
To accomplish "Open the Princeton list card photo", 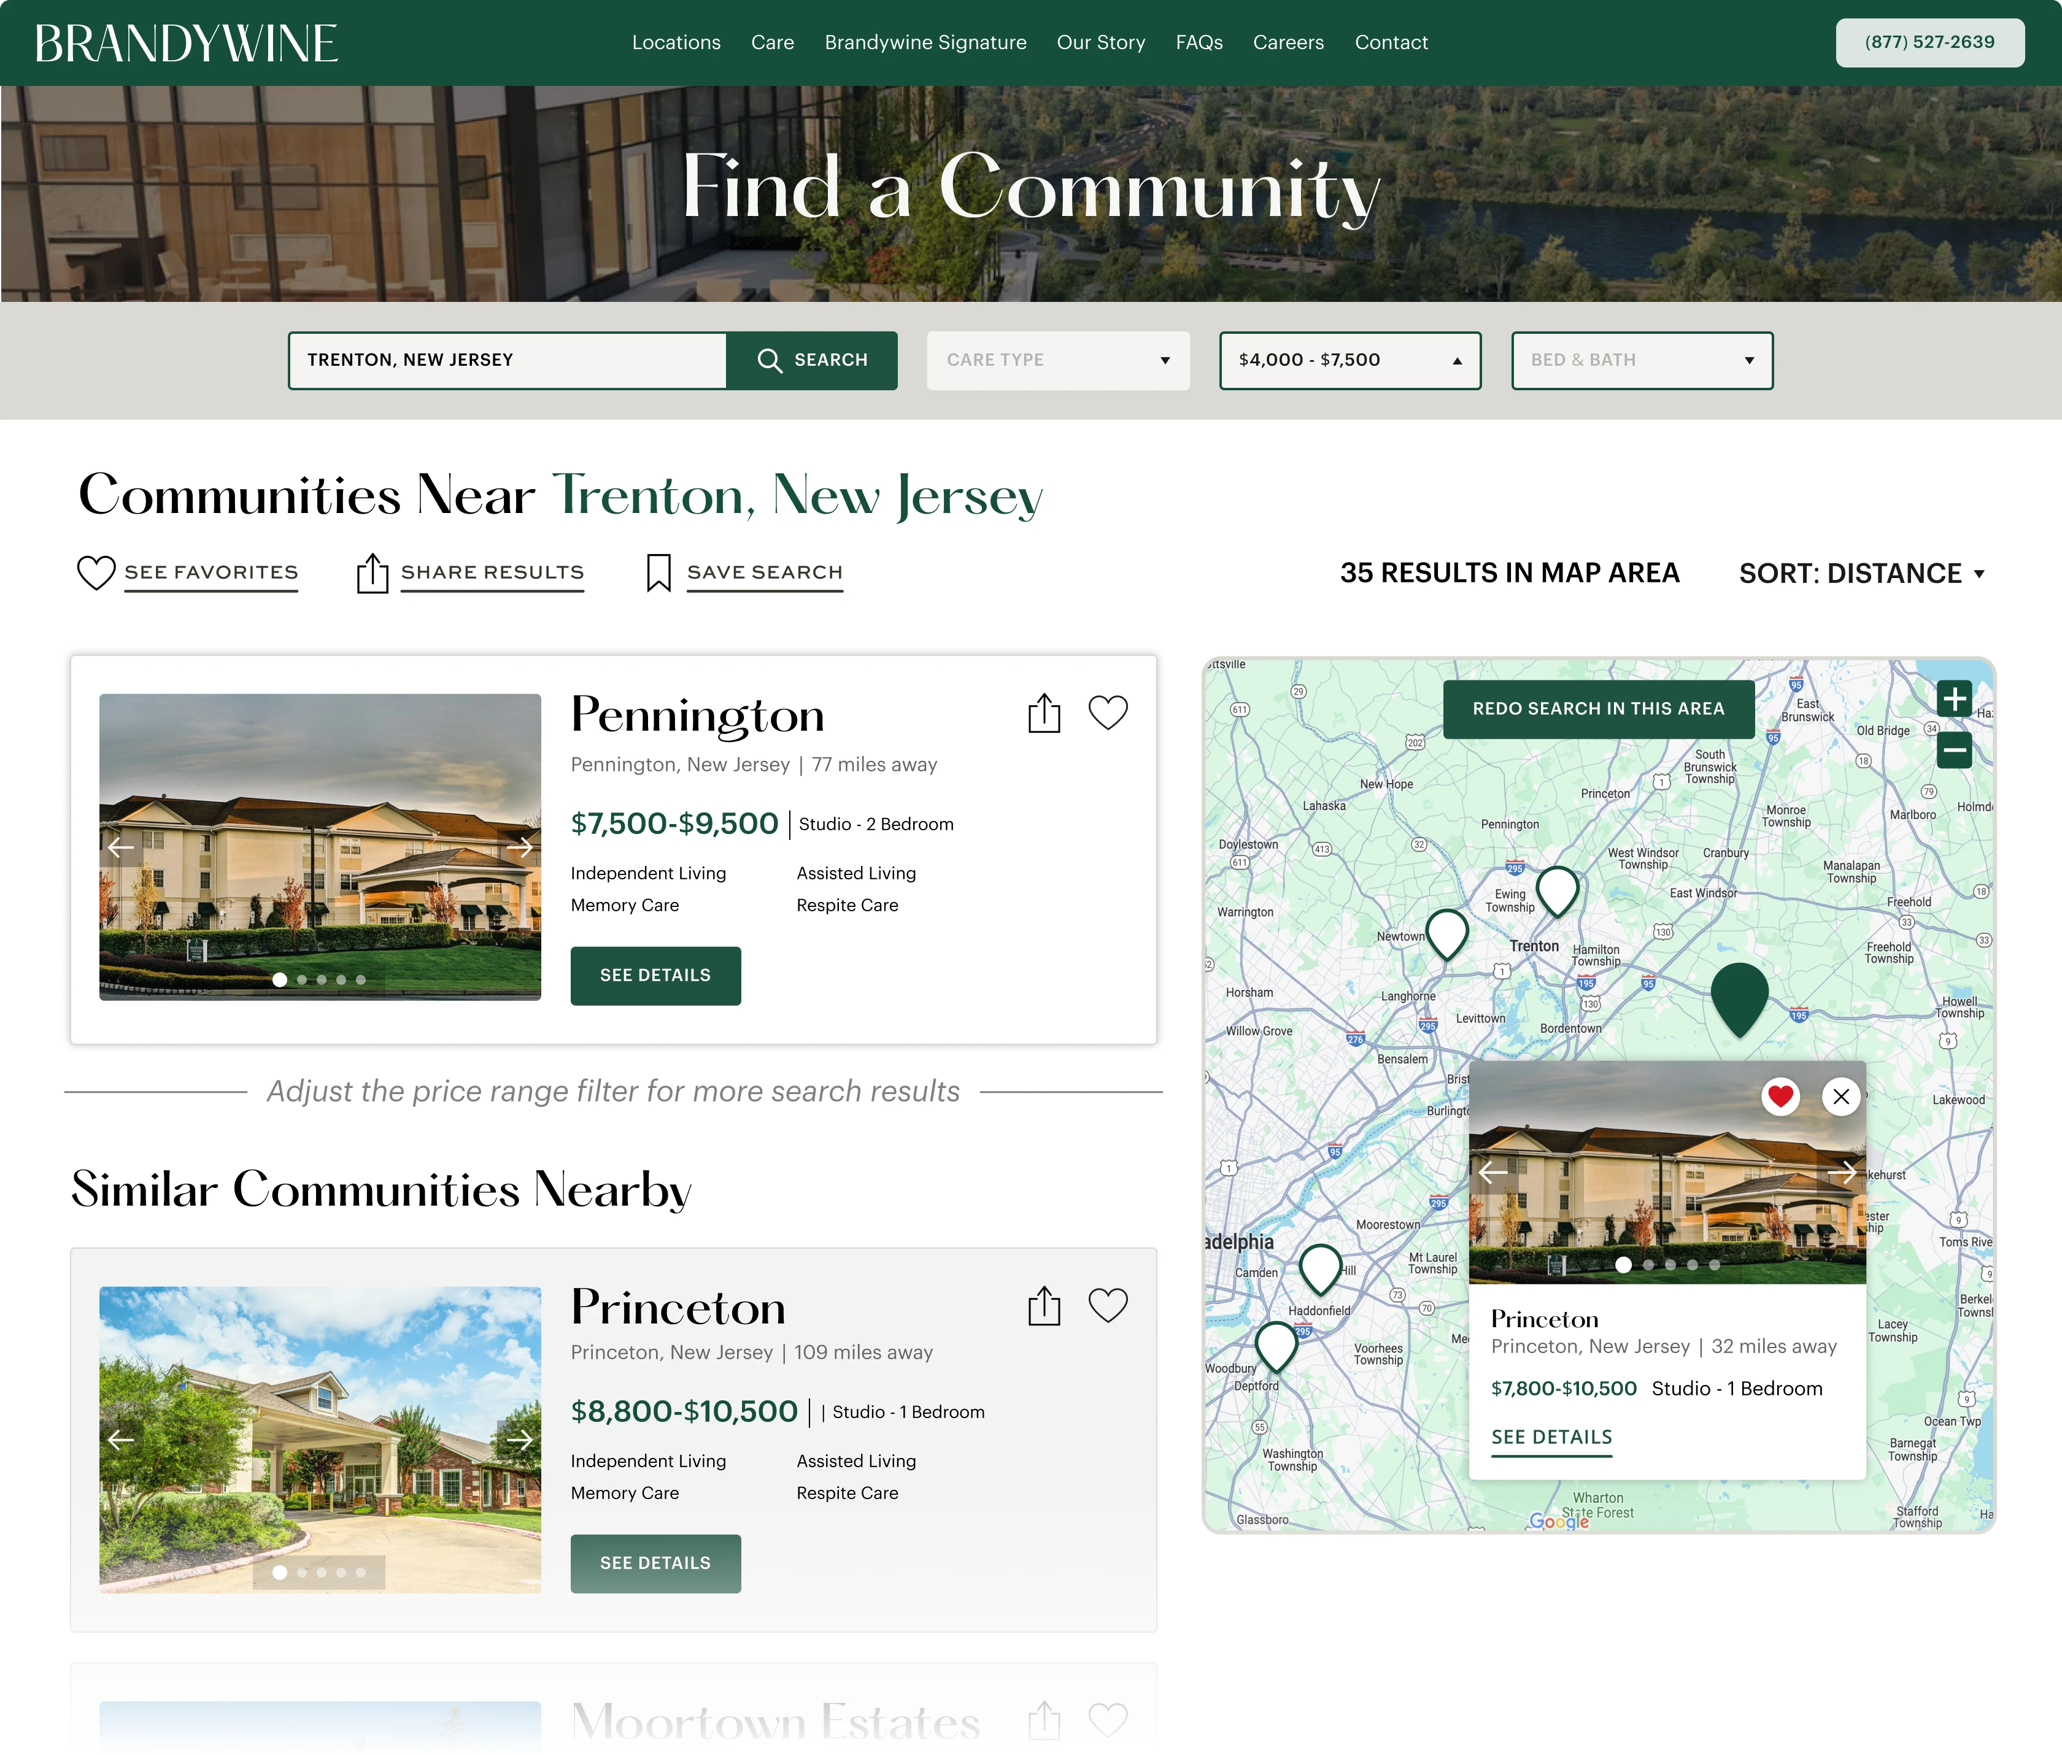I will click(320, 1440).
